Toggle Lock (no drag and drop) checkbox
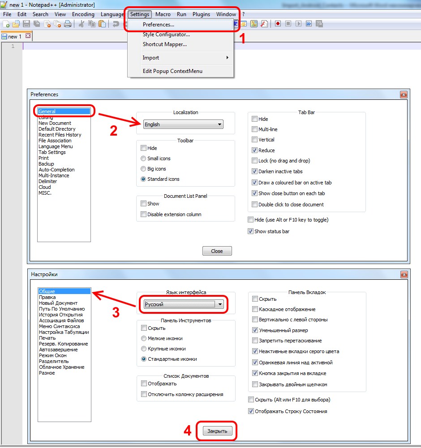The width and height of the screenshot is (421, 448). [x=254, y=161]
